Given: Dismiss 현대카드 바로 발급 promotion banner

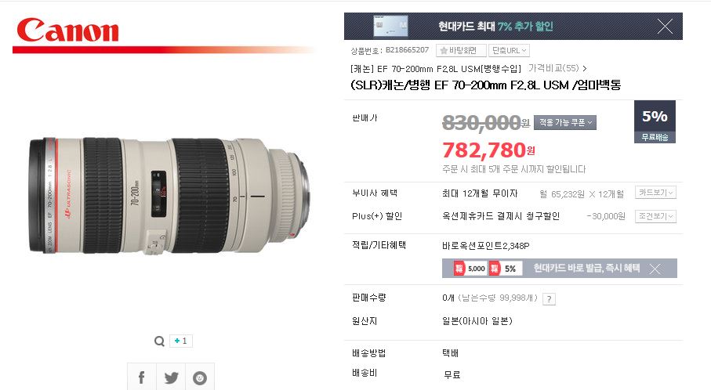Looking at the screenshot, I should [655, 269].
